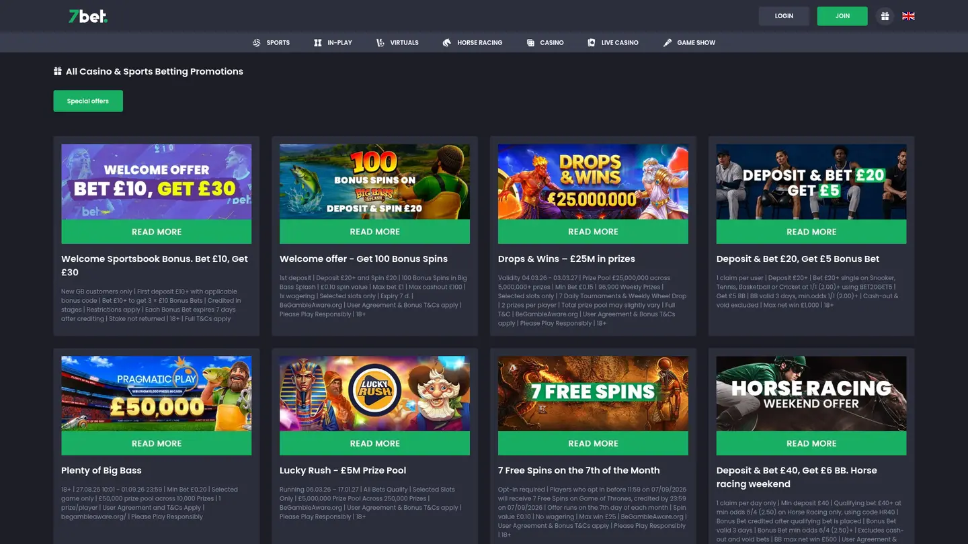Click the Virtuals icon in navigation
This screenshot has width=968, height=544.
380,42
